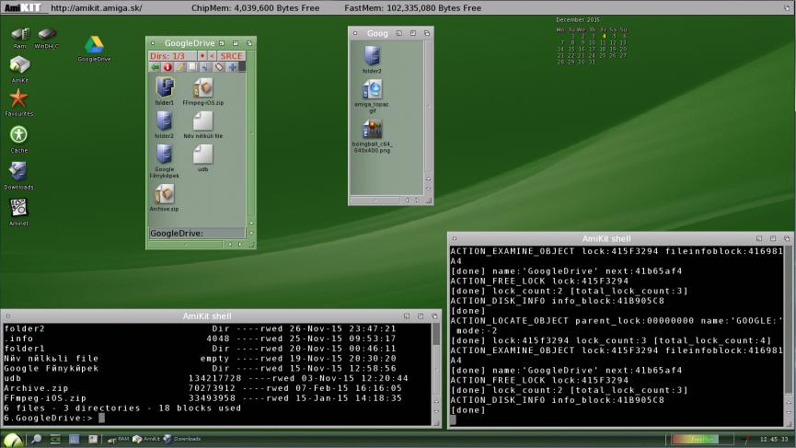Open the green start button on the taskbar
Image resolution: width=796 pixels, height=448 pixels.
point(14,439)
